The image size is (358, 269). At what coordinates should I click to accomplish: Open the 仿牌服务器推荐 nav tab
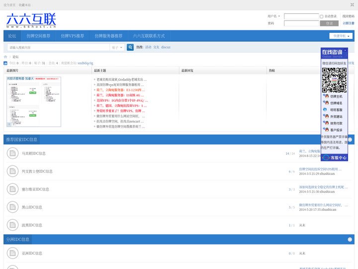pyautogui.click(x=108, y=36)
